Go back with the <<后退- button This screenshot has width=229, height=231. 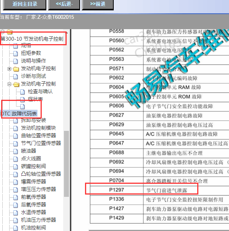tap(64, 5)
